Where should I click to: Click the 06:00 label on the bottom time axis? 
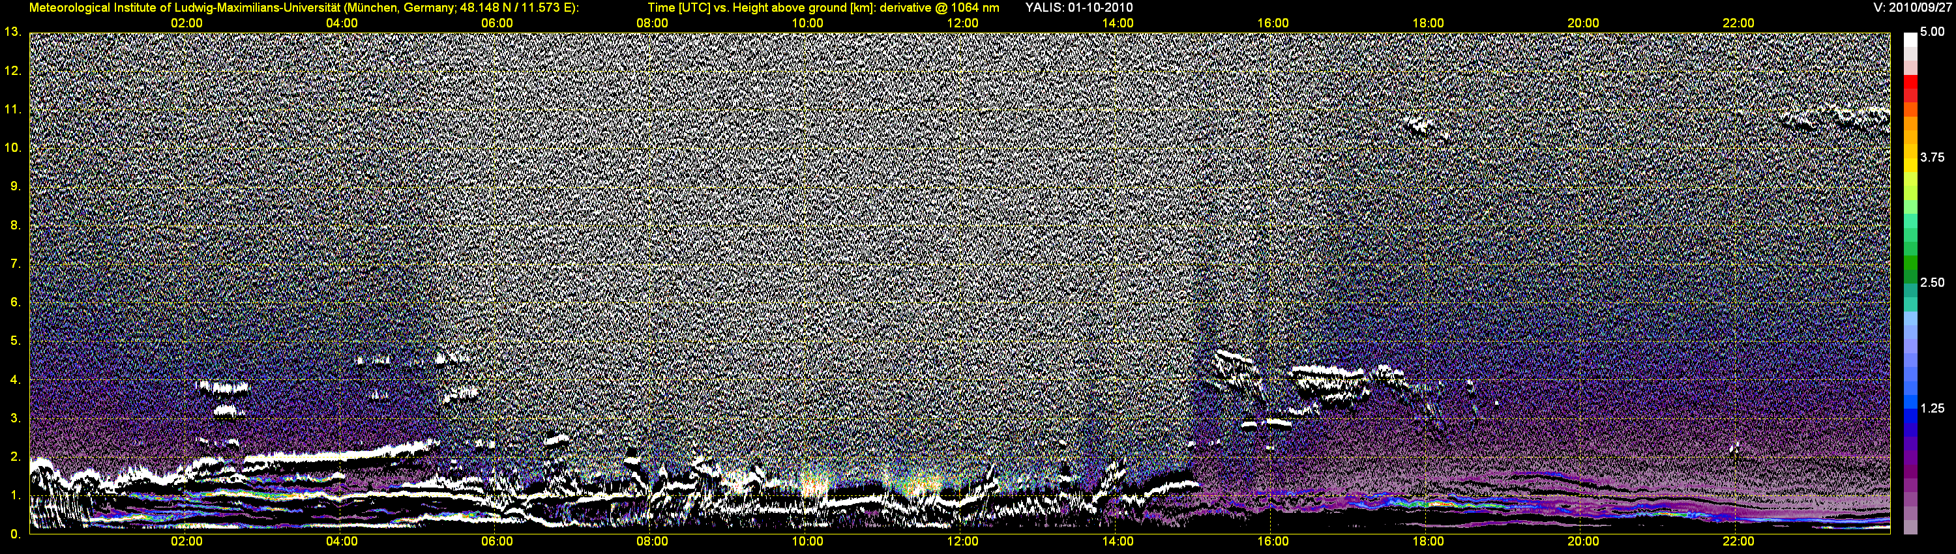[x=497, y=542]
